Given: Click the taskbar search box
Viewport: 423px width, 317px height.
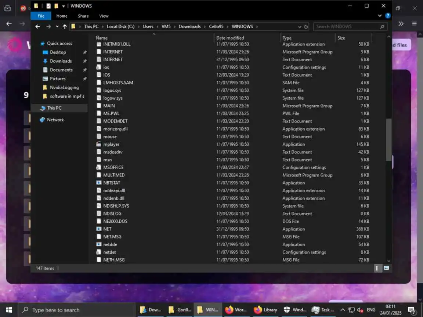Looking at the screenshot, I should [76, 310].
